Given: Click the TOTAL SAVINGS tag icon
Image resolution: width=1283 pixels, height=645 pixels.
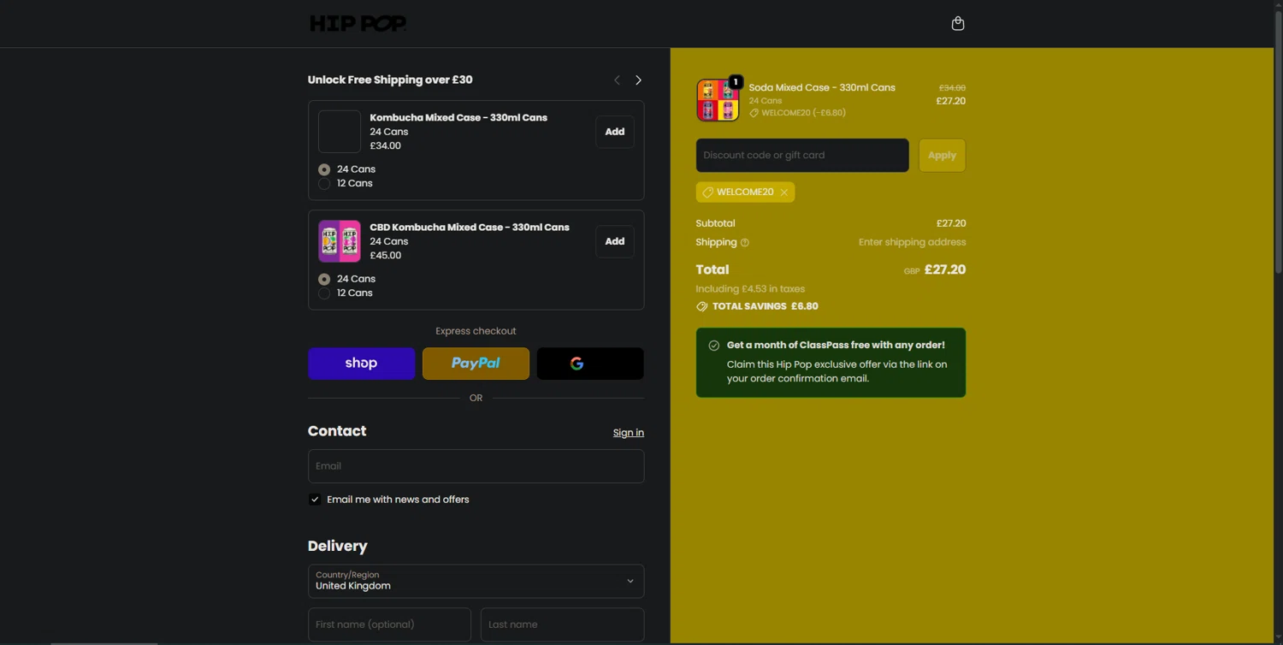Looking at the screenshot, I should (702, 306).
